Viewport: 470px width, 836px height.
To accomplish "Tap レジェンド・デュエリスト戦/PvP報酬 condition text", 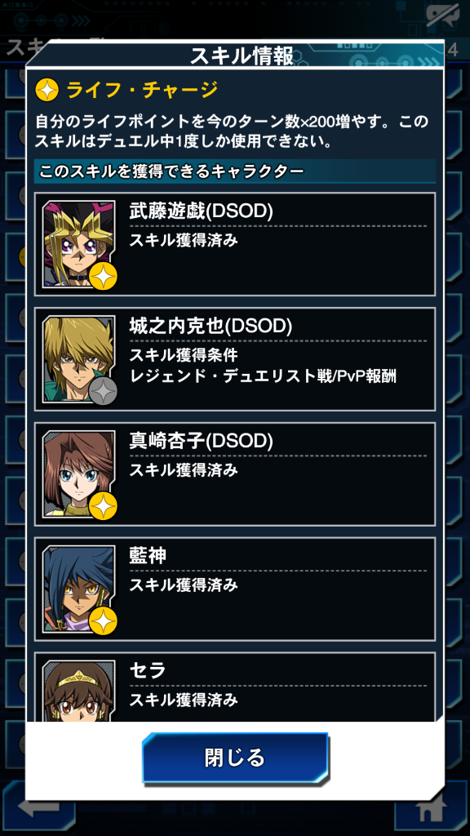I will pos(263,376).
